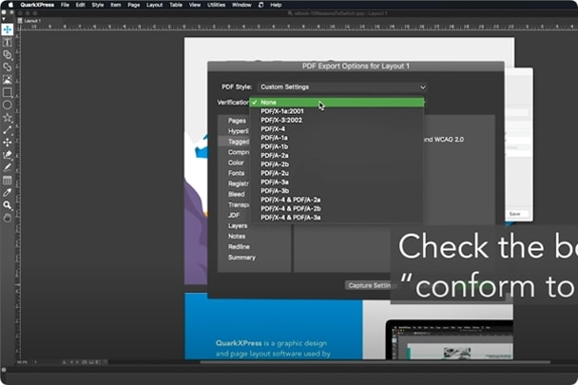Select the Text Linking tool
This screenshot has height=385, width=578.
coord(7,54)
